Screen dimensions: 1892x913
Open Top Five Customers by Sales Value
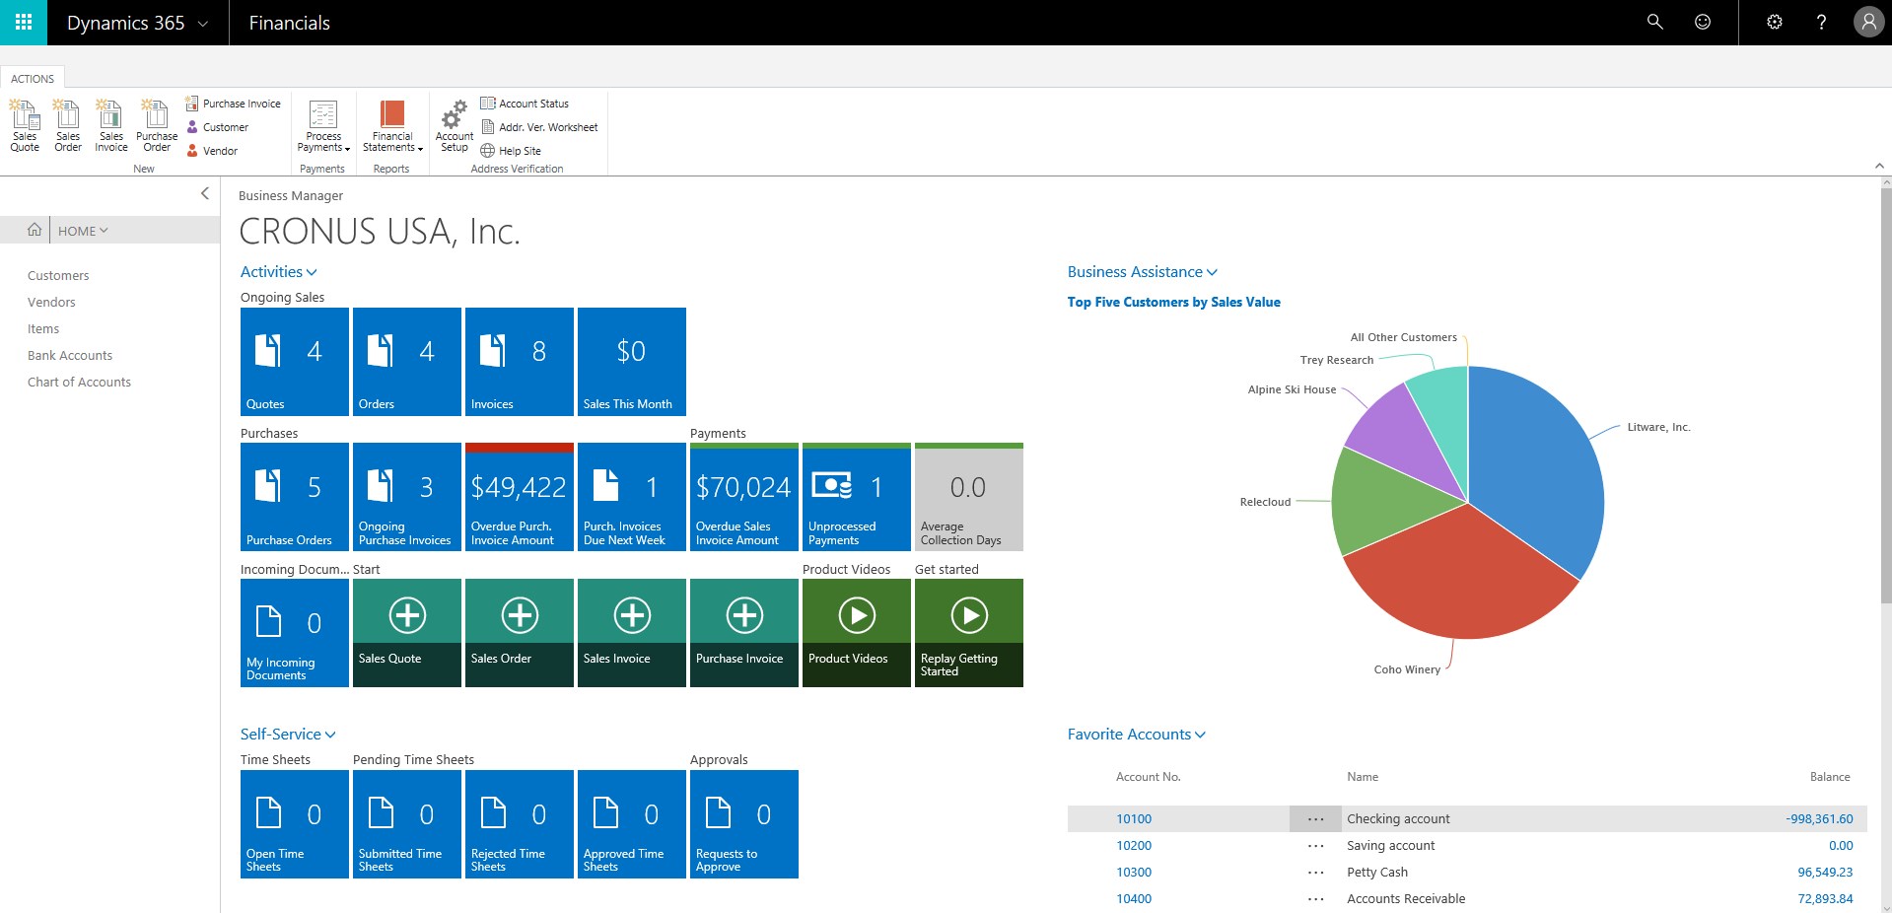tap(1174, 303)
